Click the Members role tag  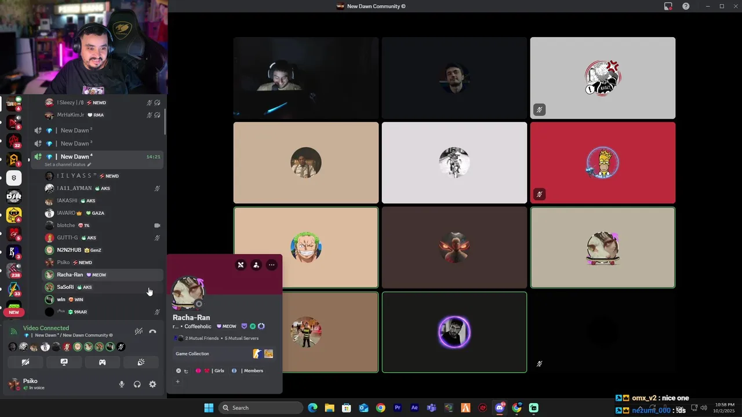point(247,371)
